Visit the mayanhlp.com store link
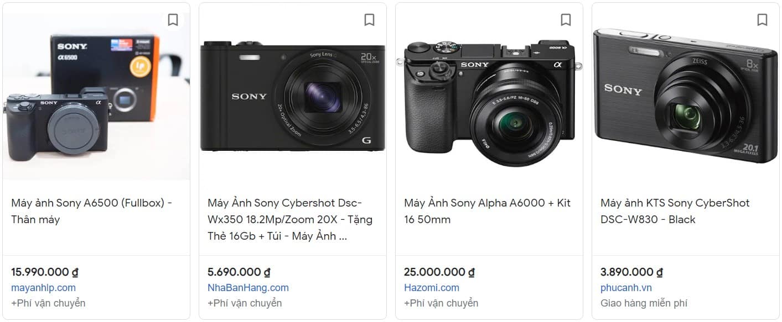The height and width of the screenshot is (322, 782). [43, 288]
